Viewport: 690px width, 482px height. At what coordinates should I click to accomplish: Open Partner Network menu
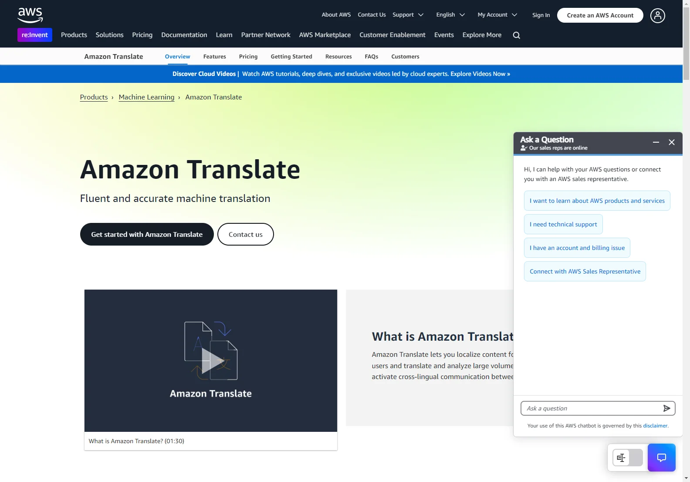(266, 35)
